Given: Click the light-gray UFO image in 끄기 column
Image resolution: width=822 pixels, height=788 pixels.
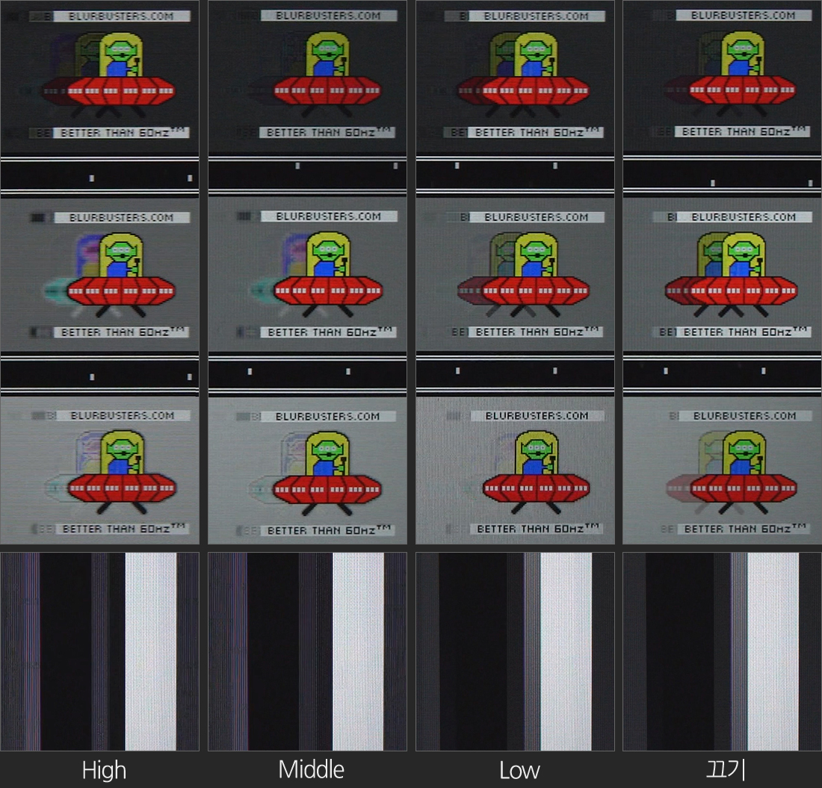Looking at the screenshot, I should [722, 471].
